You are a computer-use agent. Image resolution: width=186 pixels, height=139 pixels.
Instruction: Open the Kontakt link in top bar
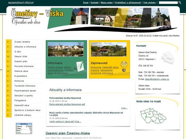(x=94, y=3)
